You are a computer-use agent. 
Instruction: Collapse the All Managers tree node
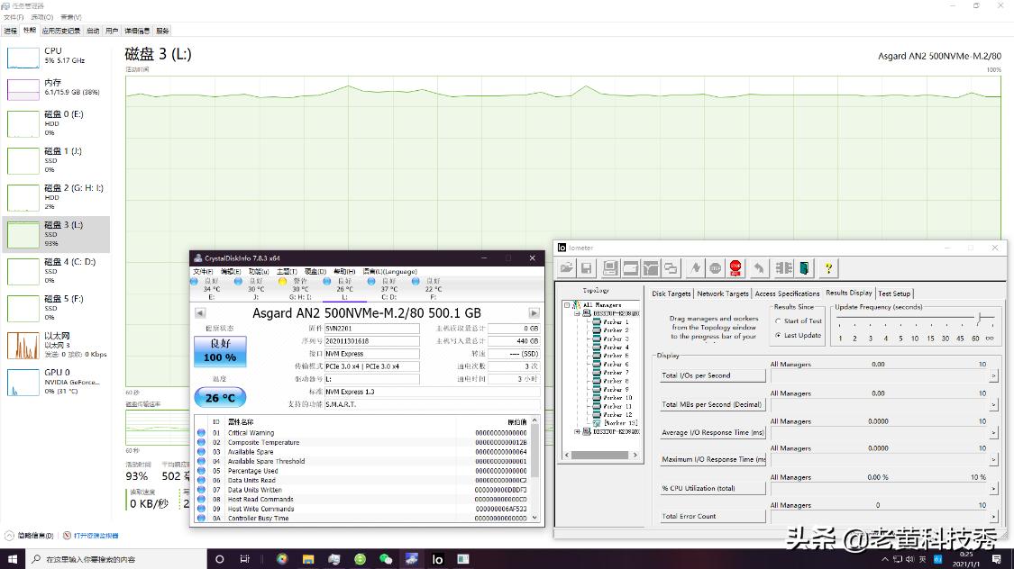click(x=568, y=305)
